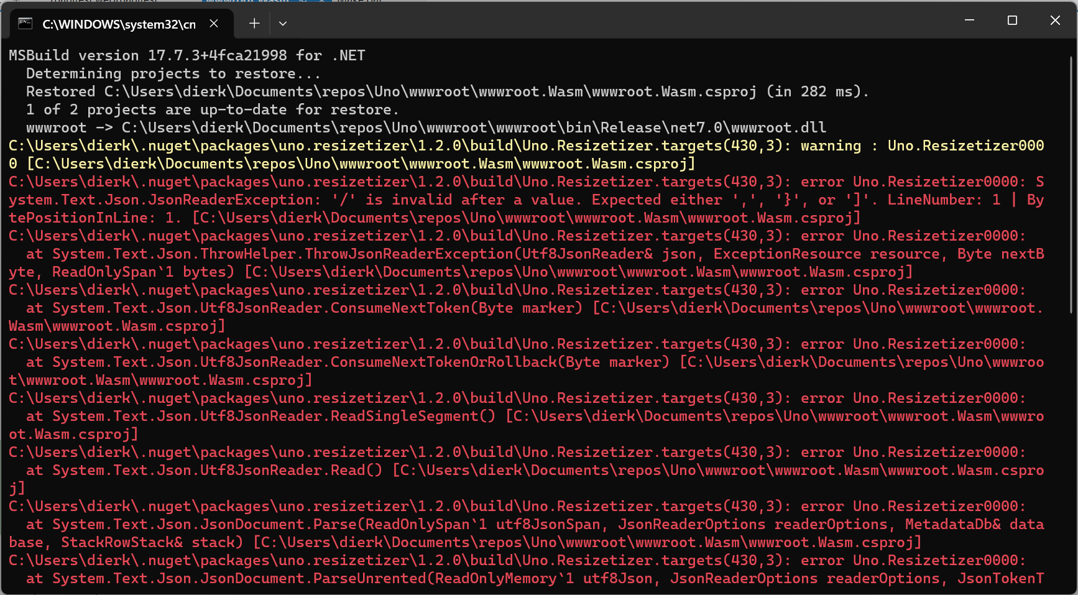Viewport: 1078px width, 595px height.
Task: Open the tab list chevron next to plus button
Action: click(283, 23)
